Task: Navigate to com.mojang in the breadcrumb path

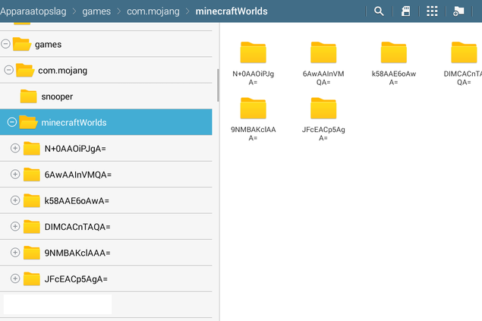Action: click(x=153, y=11)
